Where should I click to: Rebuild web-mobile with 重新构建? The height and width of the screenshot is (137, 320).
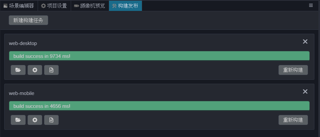293,120
